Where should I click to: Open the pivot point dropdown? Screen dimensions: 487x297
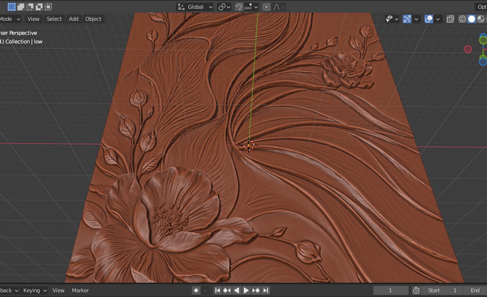(224, 7)
